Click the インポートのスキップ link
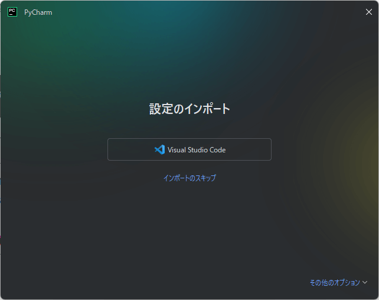 (189, 178)
